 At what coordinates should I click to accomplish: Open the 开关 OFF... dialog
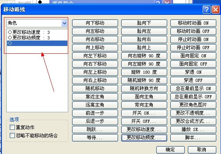coord(144,121)
